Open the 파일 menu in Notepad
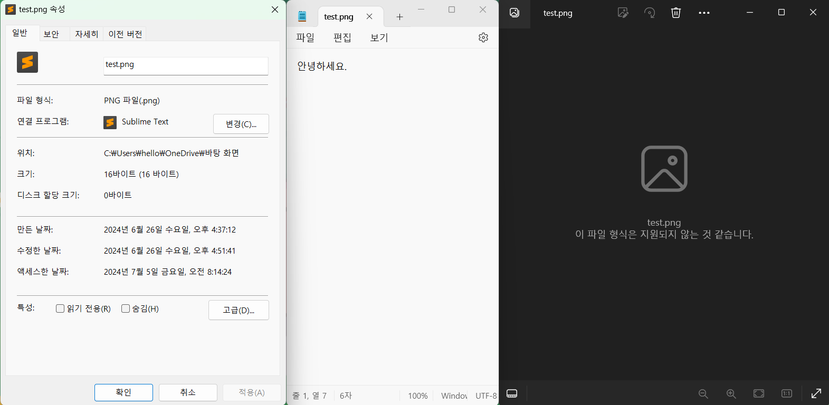 pos(305,37)
